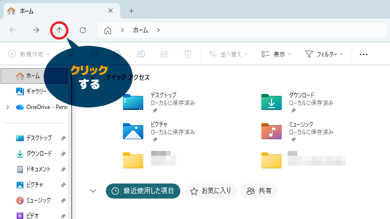Expand chevron after home icon breadcrumb
Viewport: 390px width, 219px height.
pos(122,30)
